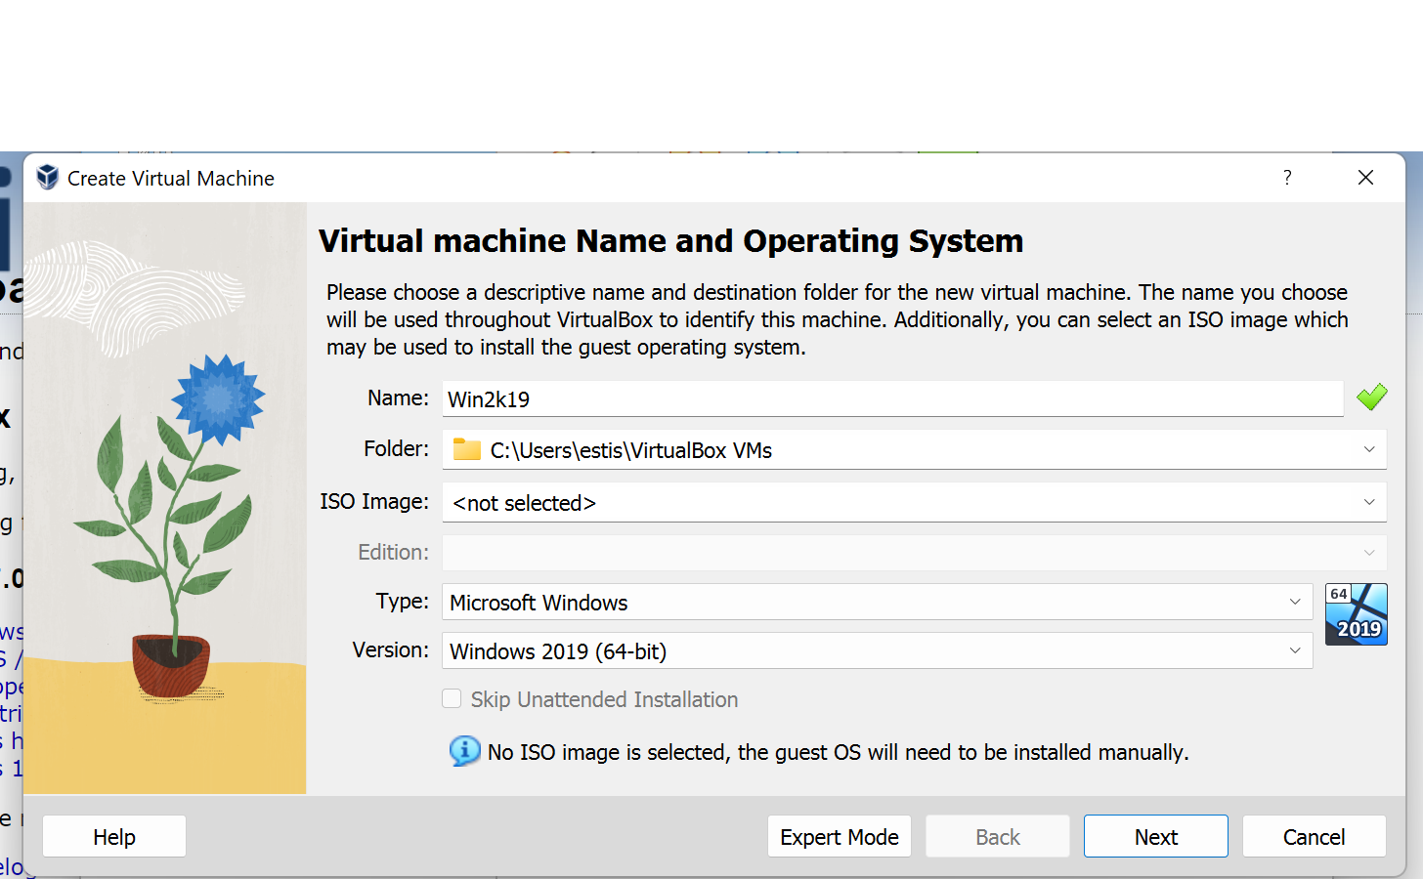Screen dimensions: 1423x879
Task: Click the Help button
Action: (x=114, y=836)
